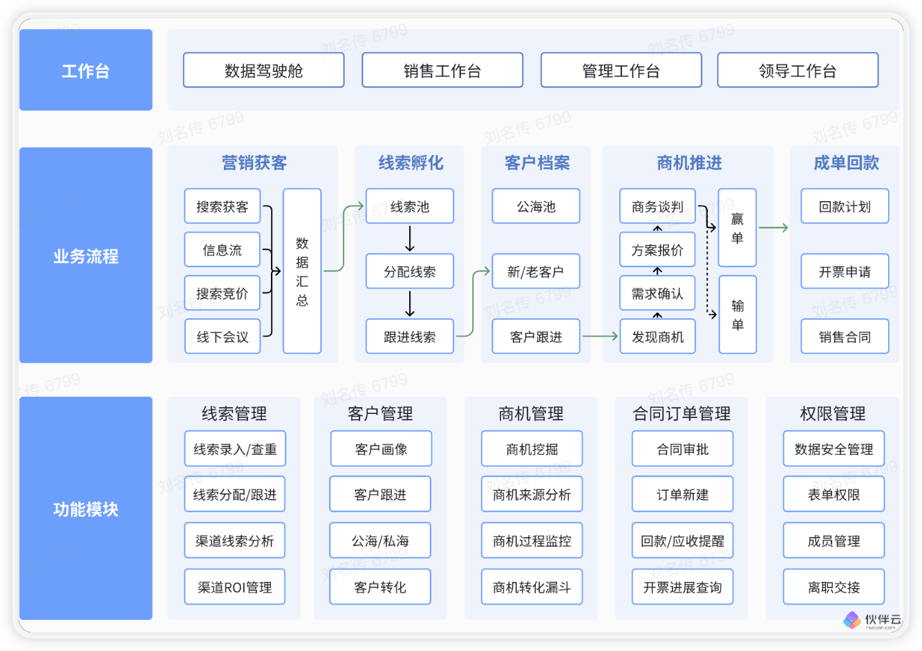Select the 方案报价 step
This screenshot has width=922, height=651.
(x=657, y=249)
